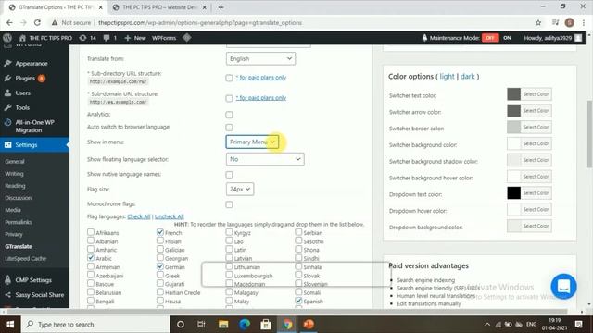The height and width of the screenshot is (333, 593).
Task: Uncheck the French language checkbox
Action: [x=160, y=232]
